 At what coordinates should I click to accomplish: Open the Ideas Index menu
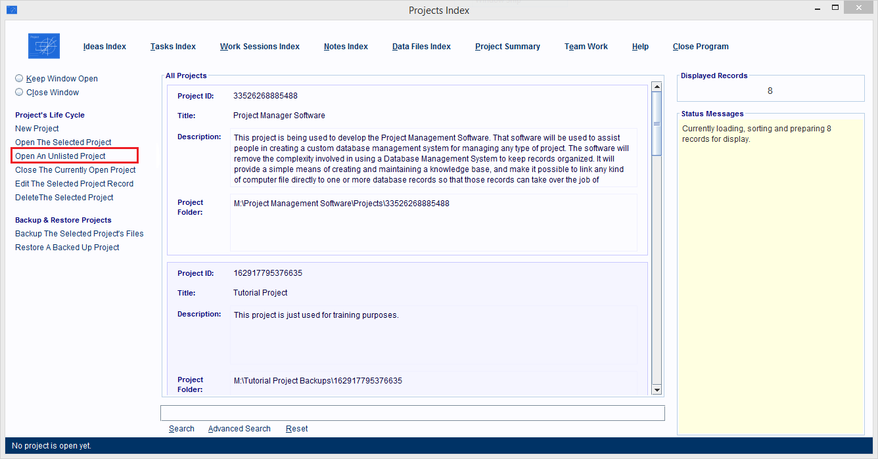(x=104, y=47)
